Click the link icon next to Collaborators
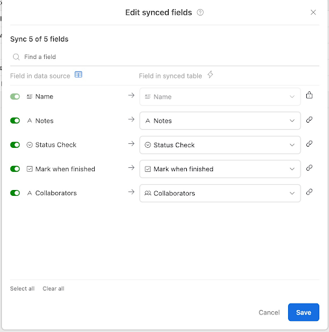The height and width of the screenshot is (332, 329). click(x=310, y=192)
